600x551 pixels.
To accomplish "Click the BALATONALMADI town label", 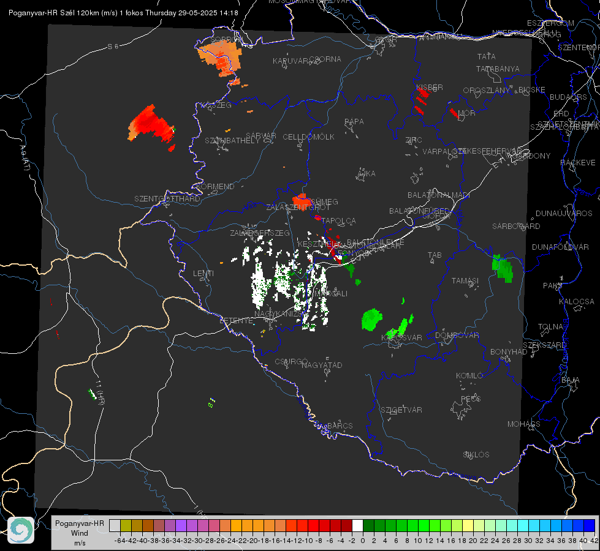I will (439, 195).
